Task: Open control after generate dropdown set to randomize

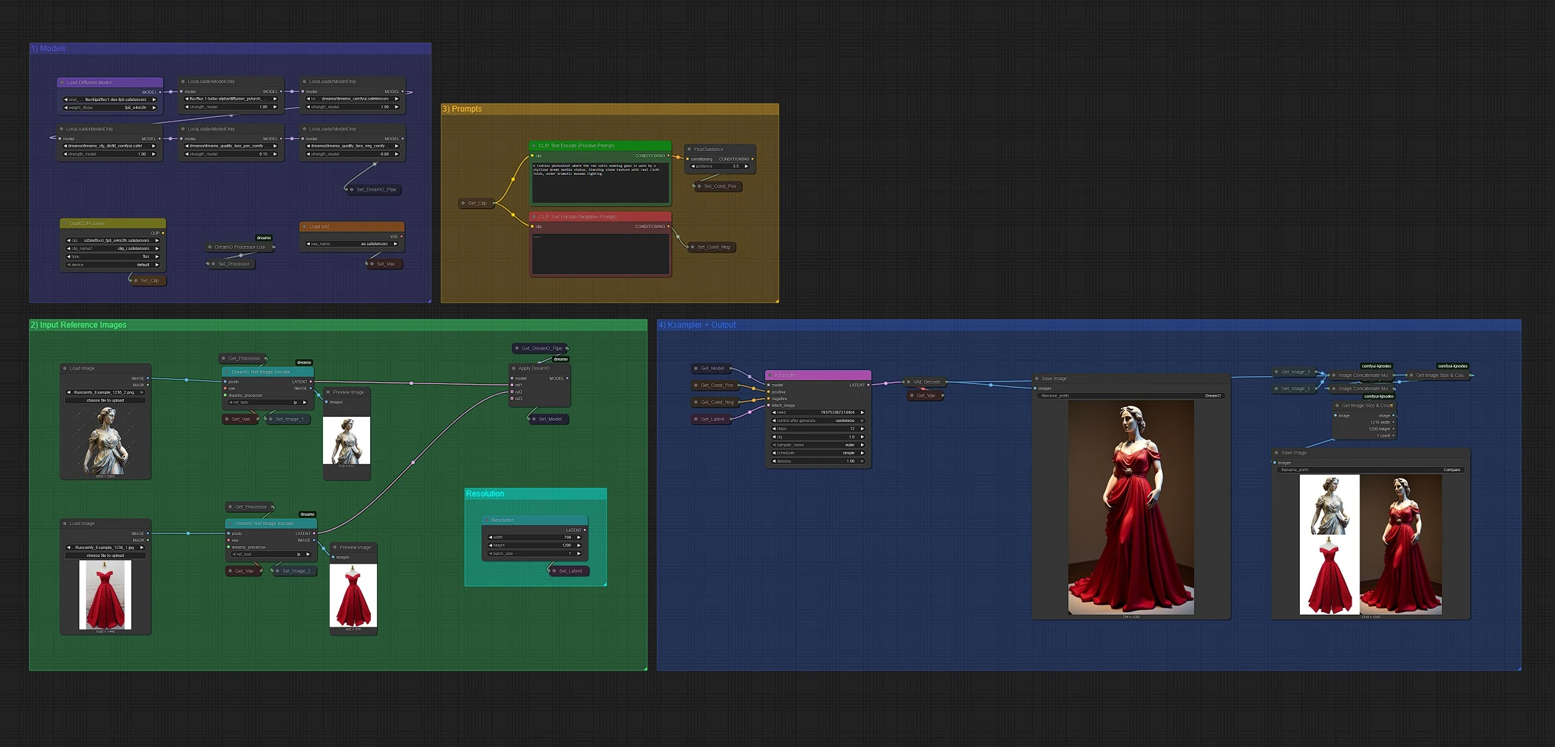Action: pyautogui.click(x=818, y=421)
